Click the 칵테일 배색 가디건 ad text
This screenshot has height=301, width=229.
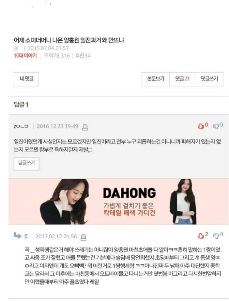click(x=130, y=213)
